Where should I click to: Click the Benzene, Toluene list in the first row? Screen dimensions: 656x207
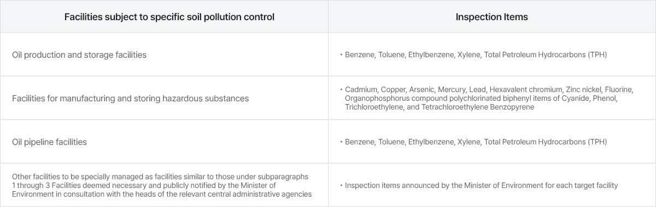pos(476,55)
